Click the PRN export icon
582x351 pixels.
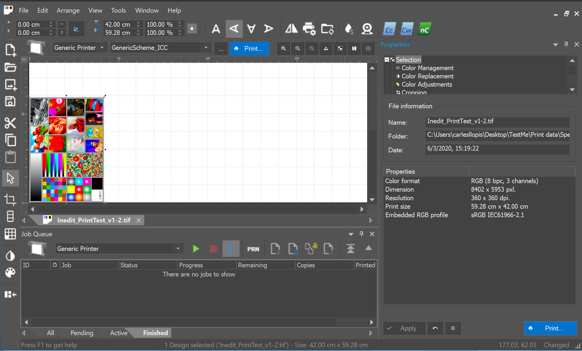click(x=253, y=249)
